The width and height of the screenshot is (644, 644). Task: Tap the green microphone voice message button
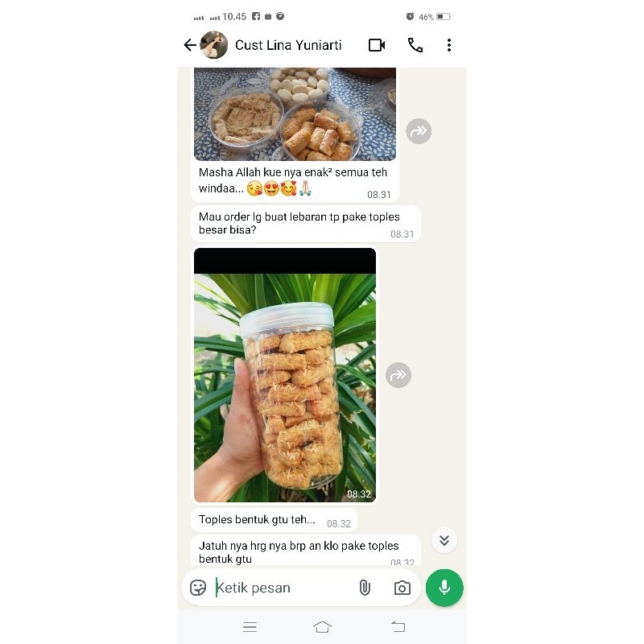444,588
